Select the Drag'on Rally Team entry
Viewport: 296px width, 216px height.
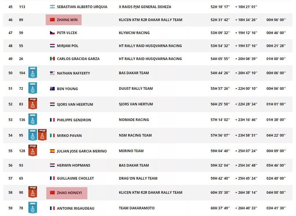(x=138, y=178)
